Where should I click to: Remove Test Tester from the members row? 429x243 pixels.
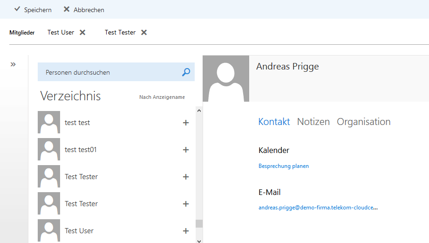(x=144, y=33)
